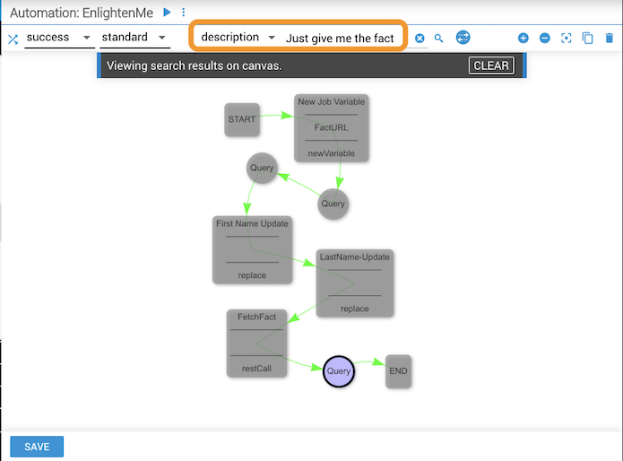
Task: Click the 'Automation: EnlightenMe' title text
Action: click(x=82, y=13)
